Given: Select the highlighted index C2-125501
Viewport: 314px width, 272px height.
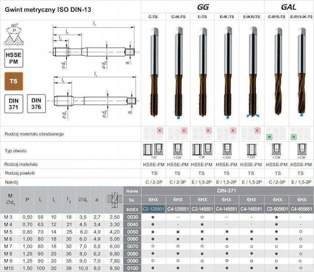Looking at the screenshot, I should (154, 209).
